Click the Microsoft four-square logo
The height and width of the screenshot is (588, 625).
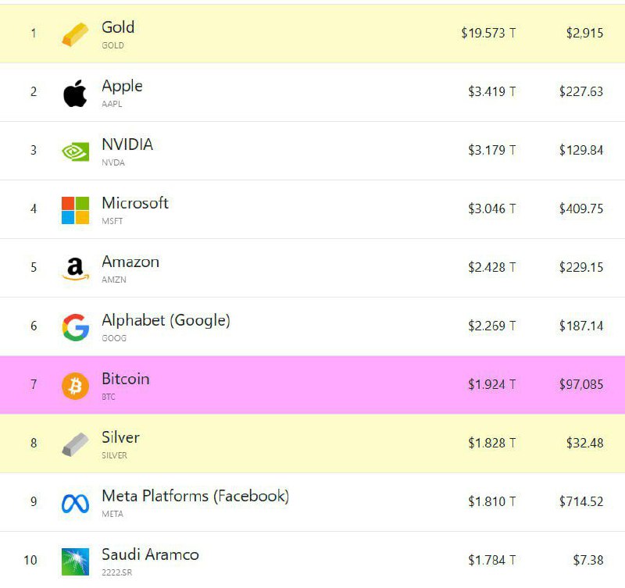75,210
